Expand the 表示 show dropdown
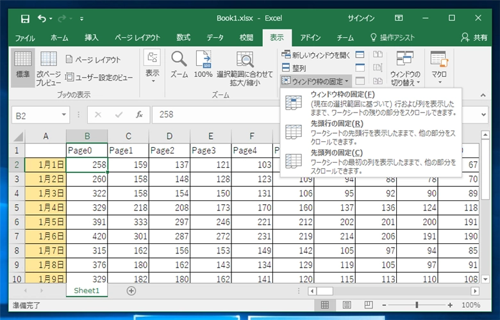The image size is (500, 320). point(152,67)
